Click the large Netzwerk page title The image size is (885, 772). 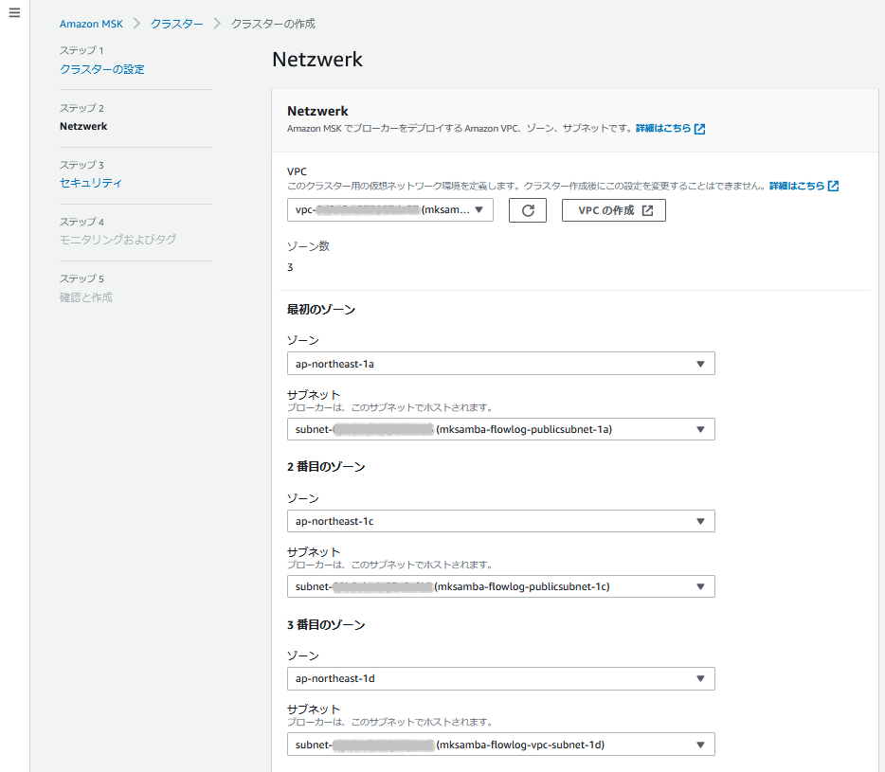(x=317, y=60)
